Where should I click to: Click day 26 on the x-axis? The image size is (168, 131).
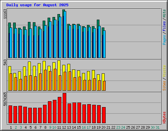[x=133, y=127]
